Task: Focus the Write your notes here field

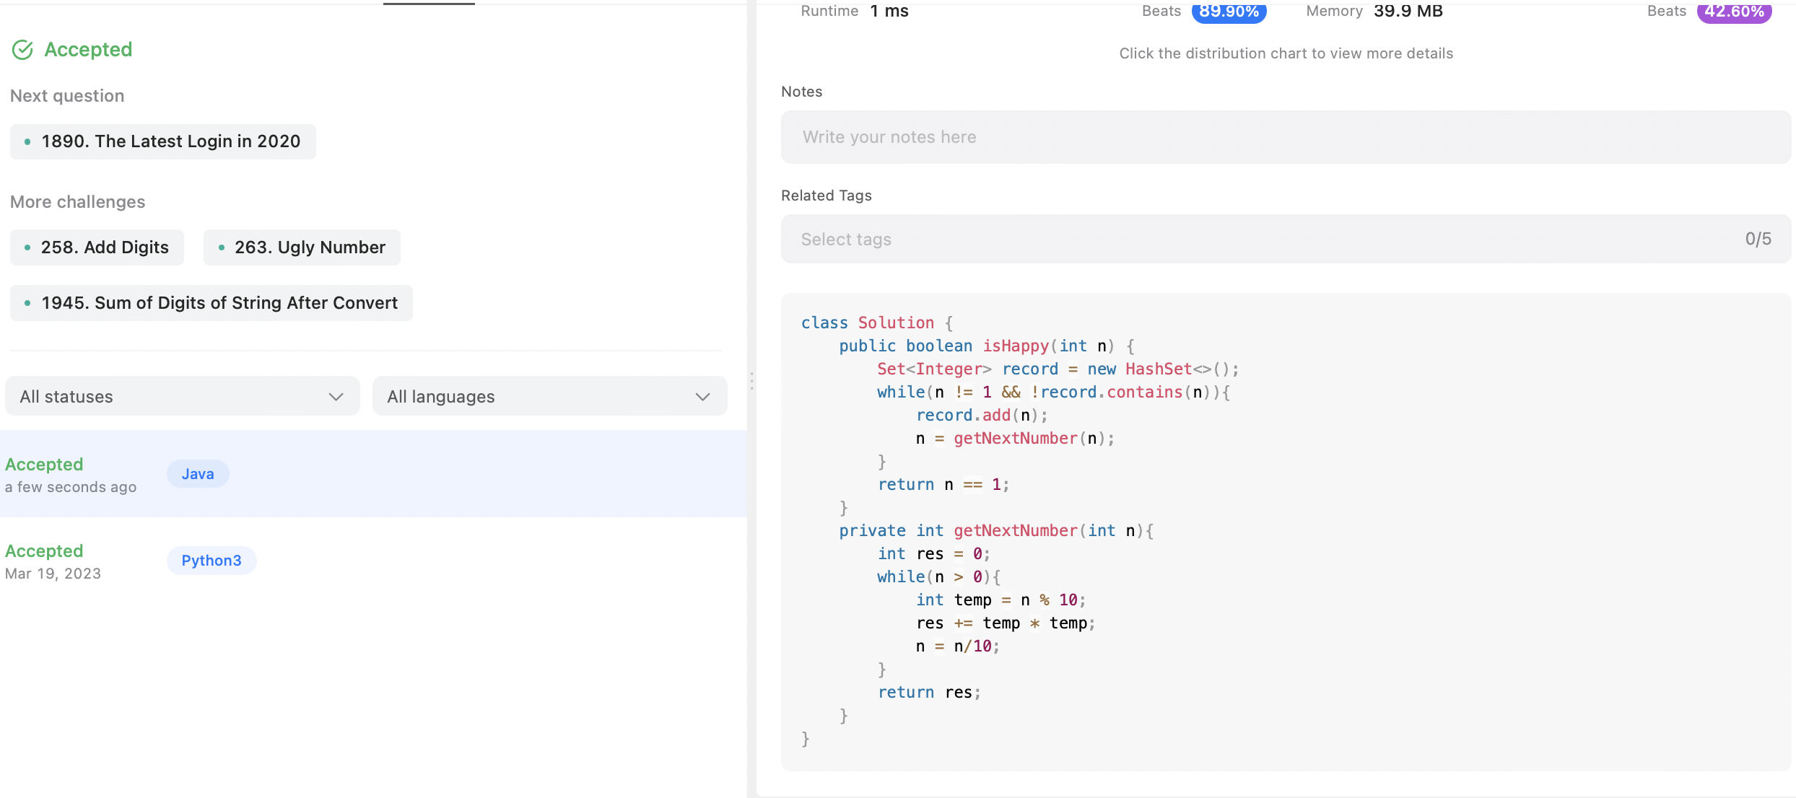Action: (x=1285, y=137)
